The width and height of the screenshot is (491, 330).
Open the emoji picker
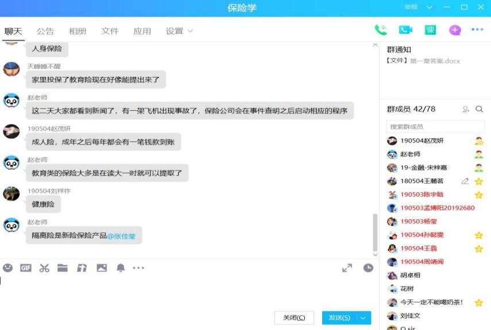(x=7, y=268)
